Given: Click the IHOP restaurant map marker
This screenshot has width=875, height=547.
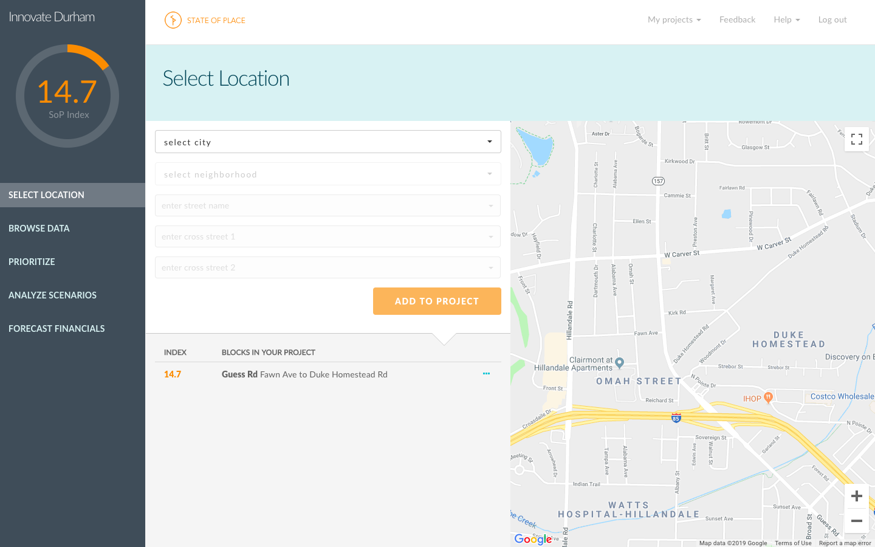Looking at the screenshot, I should pyautogui.click(x=768, y=397).
